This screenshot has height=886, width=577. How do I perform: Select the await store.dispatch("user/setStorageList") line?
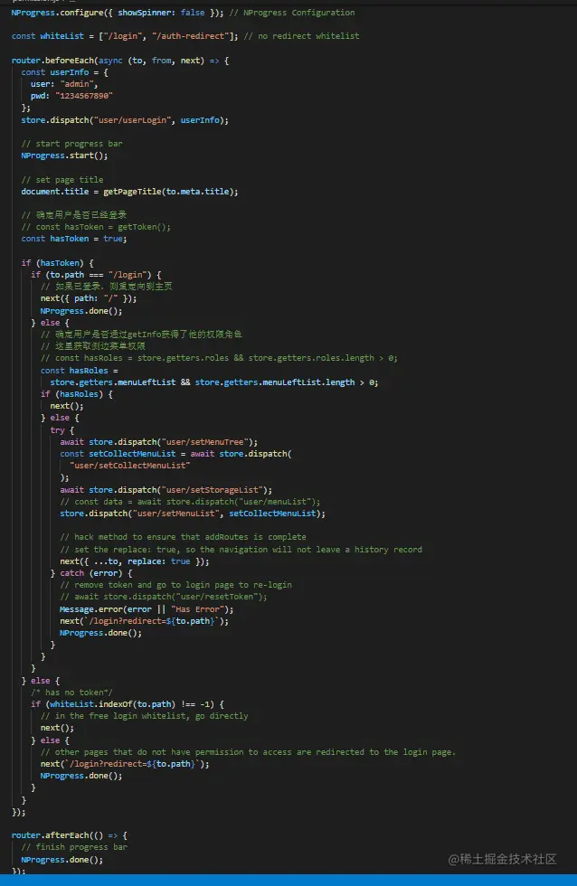coord(166,490)
